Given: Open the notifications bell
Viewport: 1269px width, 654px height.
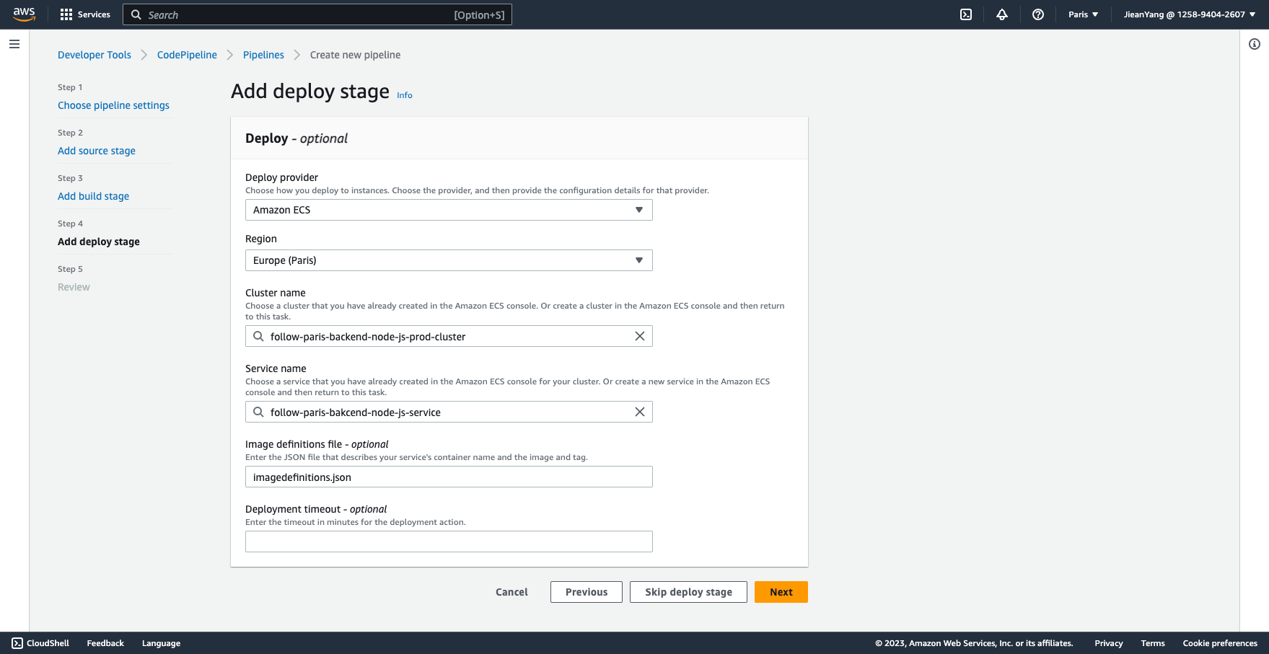Looking at the screenshot, I should pyautogui.click(x=1002, y=14).
